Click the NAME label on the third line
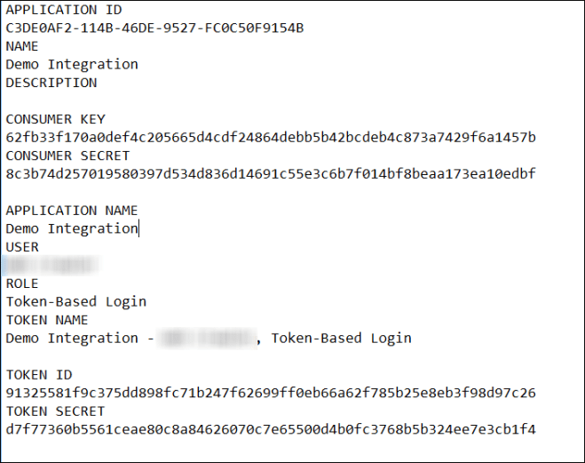This screenshot has height=463, width=585. click(22, 46)
